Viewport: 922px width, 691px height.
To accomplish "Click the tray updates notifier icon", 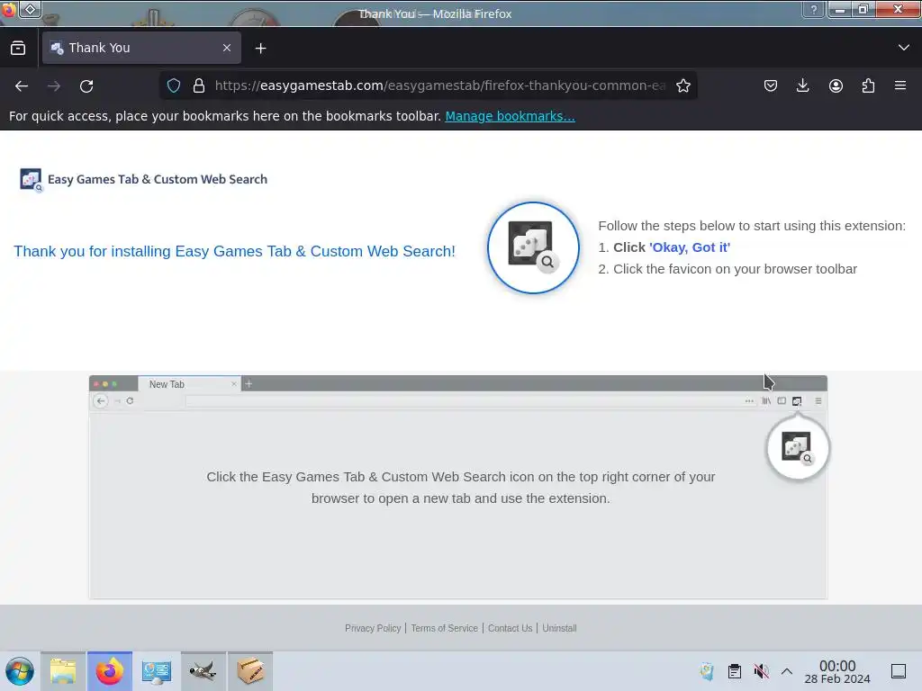I will tap(708, 671).
